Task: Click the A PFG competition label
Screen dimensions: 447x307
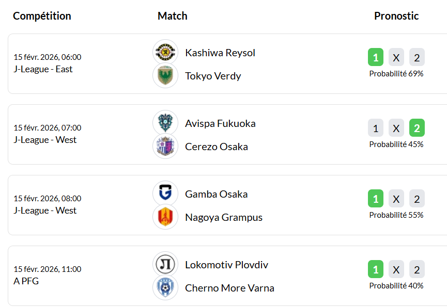Action: pos(26,281)
